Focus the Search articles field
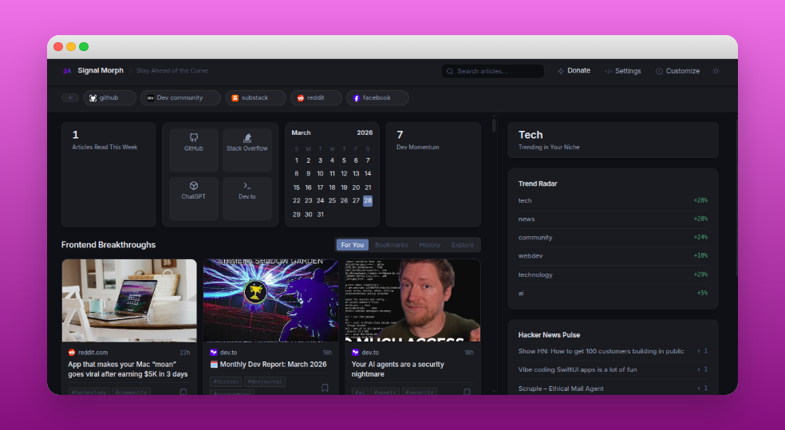 [x=493, y=71]
